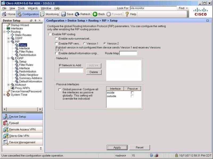The height and width of the screenshot is (159, 213).
Task: Collapse the Routing tree node
Action: coord(4,32)
